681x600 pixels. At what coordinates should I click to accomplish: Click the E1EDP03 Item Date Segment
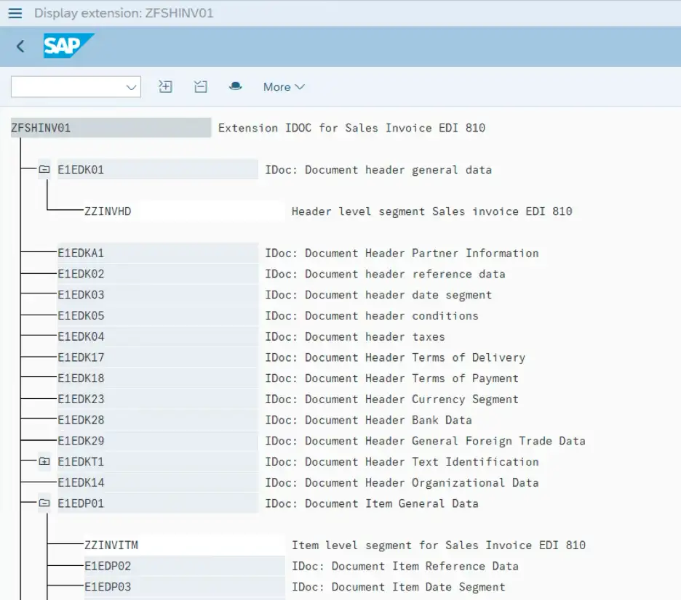pyautogui.click(x=108, y=587)
